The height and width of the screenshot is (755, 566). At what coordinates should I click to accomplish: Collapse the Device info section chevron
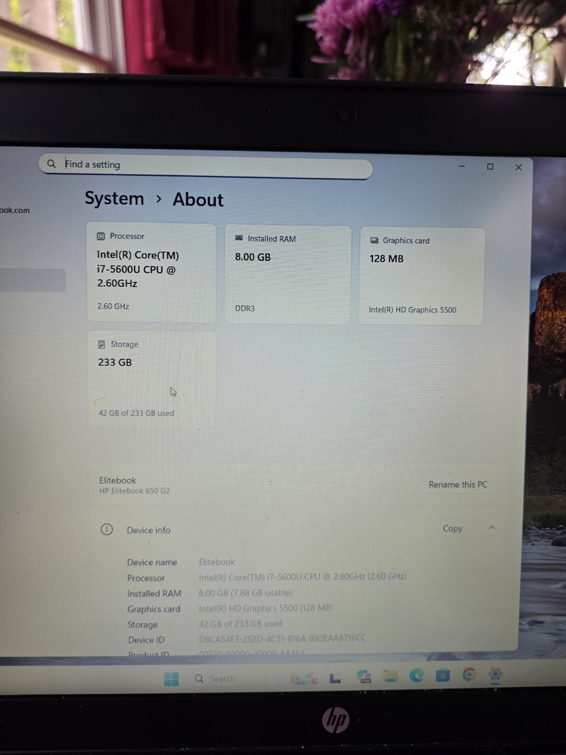pyautogui.click(x=491, y=528)
